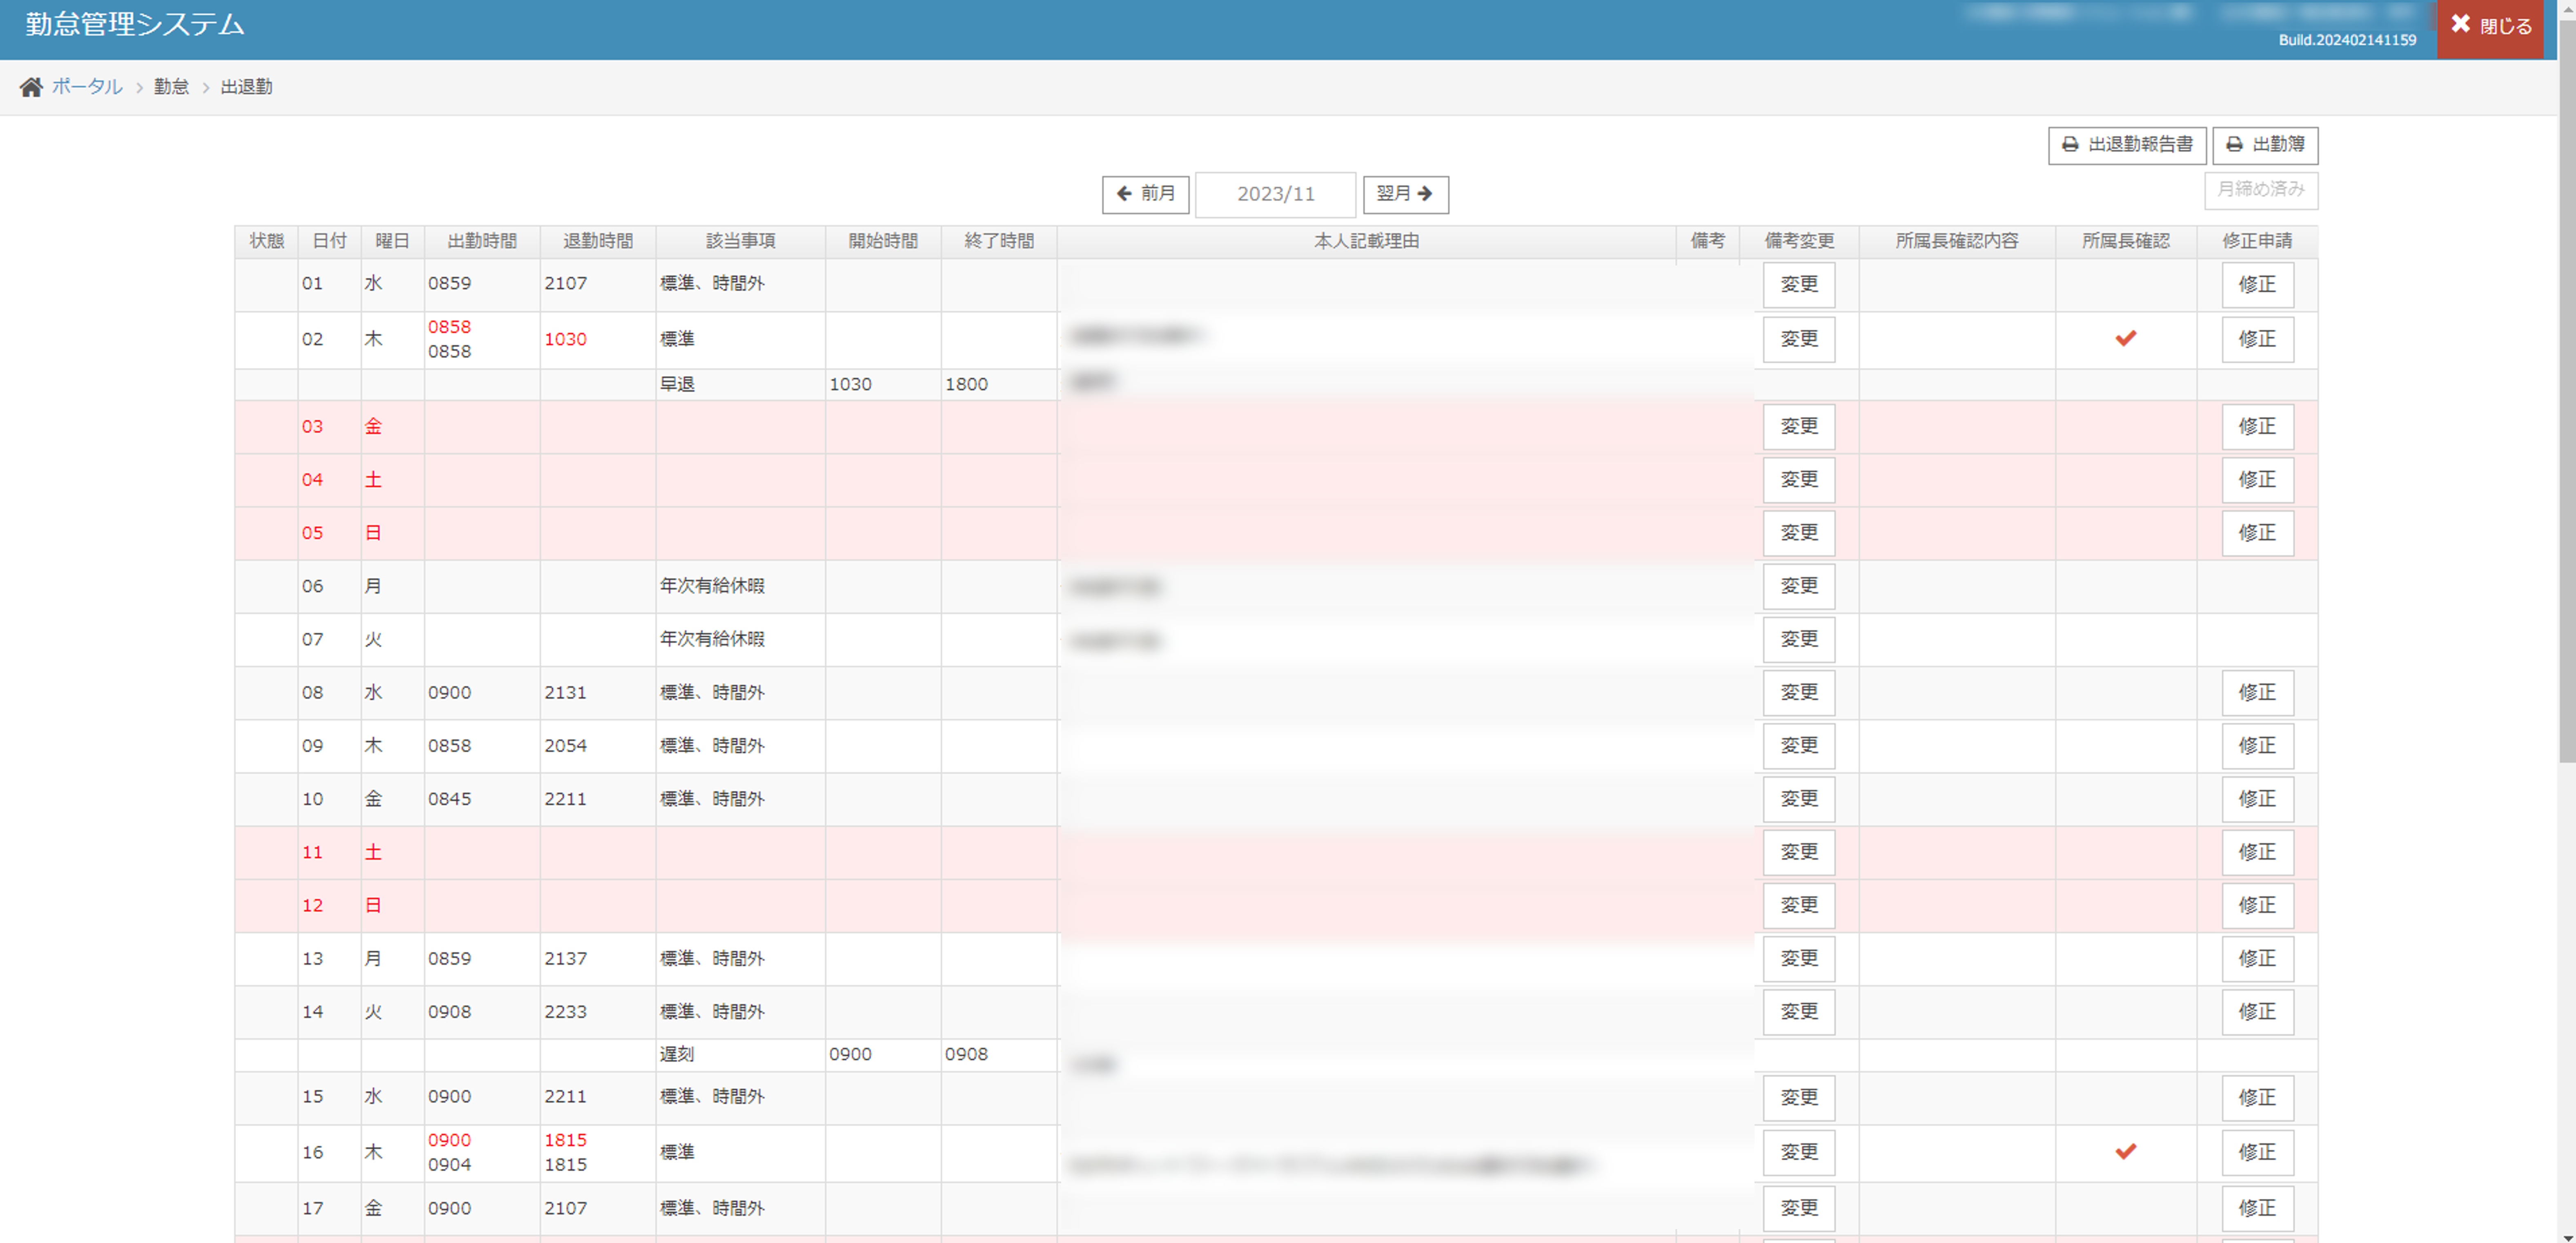Click 変更 for day 14 row

click(x=1799, y=1012)
